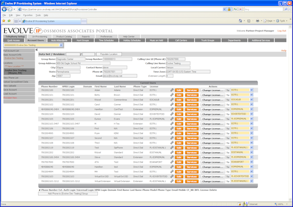Click the Data Set input field

[73, 54]
